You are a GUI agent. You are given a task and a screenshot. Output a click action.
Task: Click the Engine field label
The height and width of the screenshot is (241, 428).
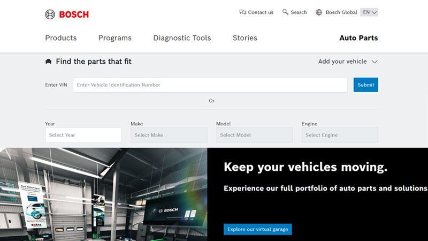tap(309, 124)
